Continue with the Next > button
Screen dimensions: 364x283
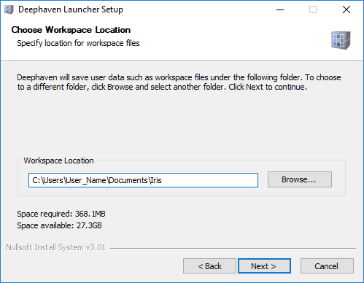point(264,266)
